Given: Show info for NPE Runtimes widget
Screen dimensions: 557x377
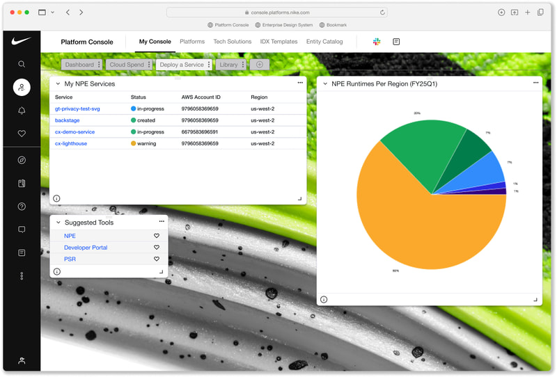Looking at the screenshot, I should [x=324, y=300].
